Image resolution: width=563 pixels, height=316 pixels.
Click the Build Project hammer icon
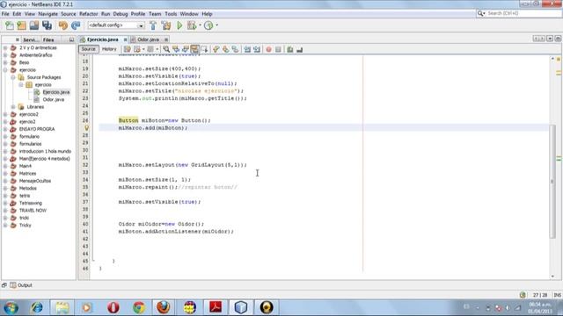tap(153, 25)
